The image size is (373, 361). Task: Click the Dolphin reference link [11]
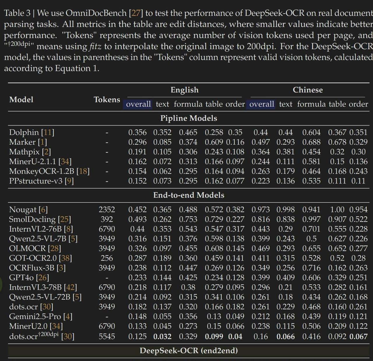pos(47,132)
